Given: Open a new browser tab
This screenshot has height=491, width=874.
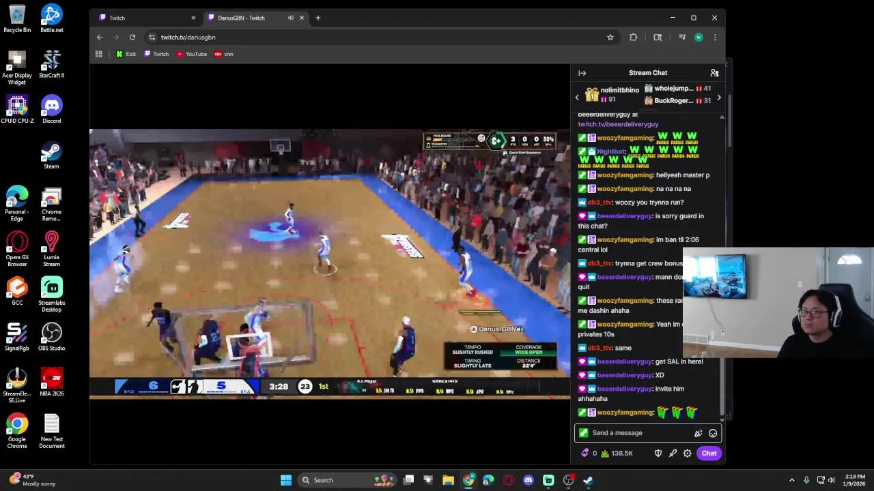Looking at the screenshot, I should tap(318, 18).
